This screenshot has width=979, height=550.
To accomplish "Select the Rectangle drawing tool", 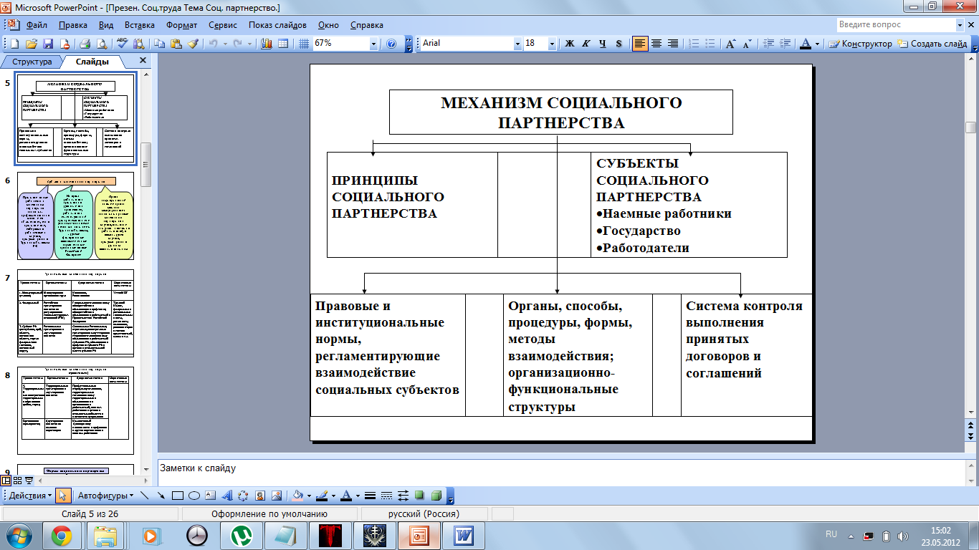I will (x=178, y=496).
